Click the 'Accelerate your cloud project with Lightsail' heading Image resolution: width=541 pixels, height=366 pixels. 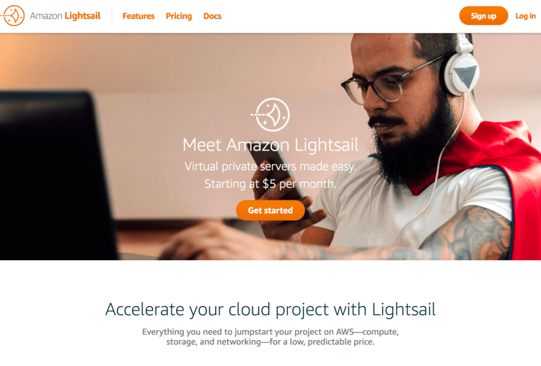click(x=270, y=309)
